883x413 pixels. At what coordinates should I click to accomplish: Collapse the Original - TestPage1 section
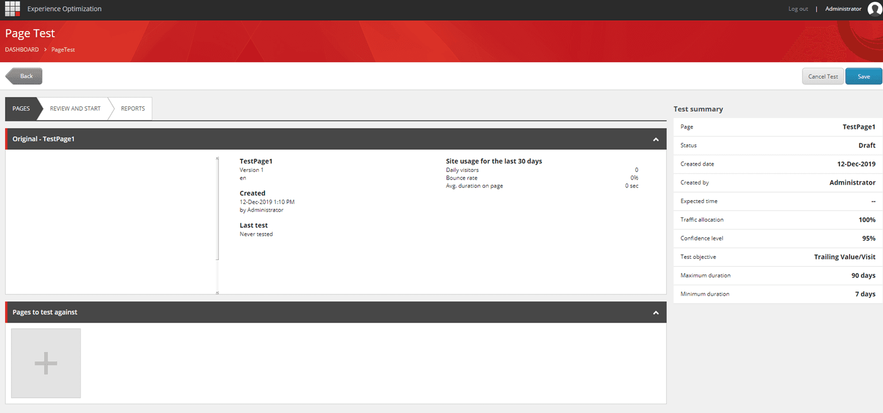point(656,139)
